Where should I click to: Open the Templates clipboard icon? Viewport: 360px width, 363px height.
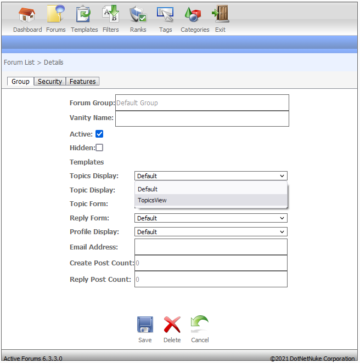point(83,14)
